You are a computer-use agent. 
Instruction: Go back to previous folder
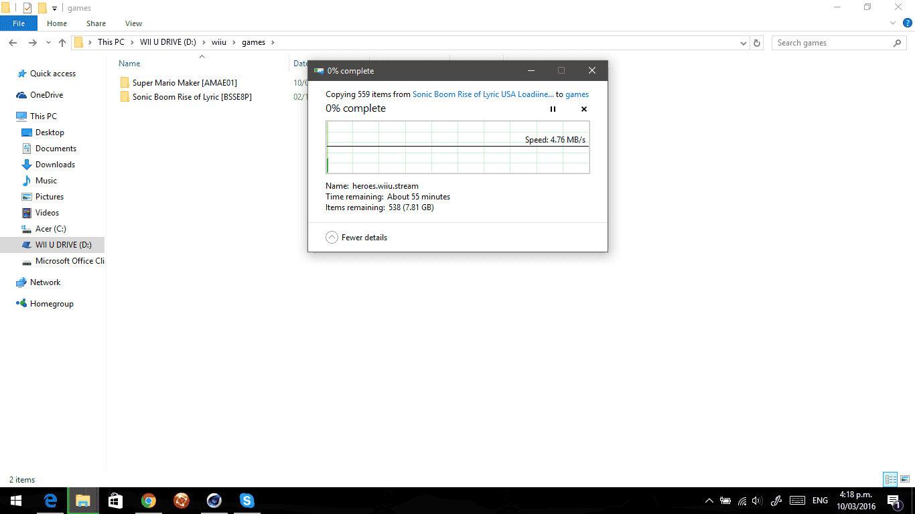click(13, 43)
